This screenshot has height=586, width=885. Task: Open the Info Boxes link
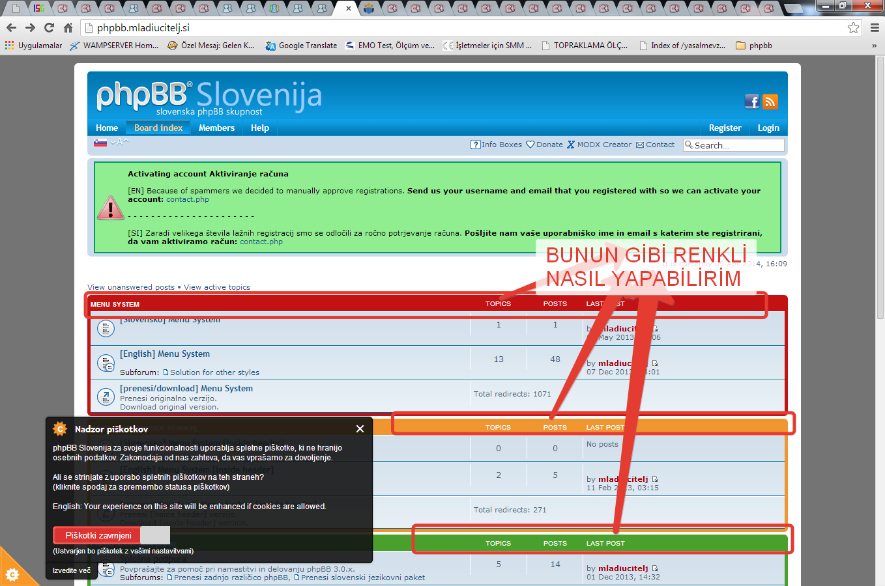tap(496, 145)
